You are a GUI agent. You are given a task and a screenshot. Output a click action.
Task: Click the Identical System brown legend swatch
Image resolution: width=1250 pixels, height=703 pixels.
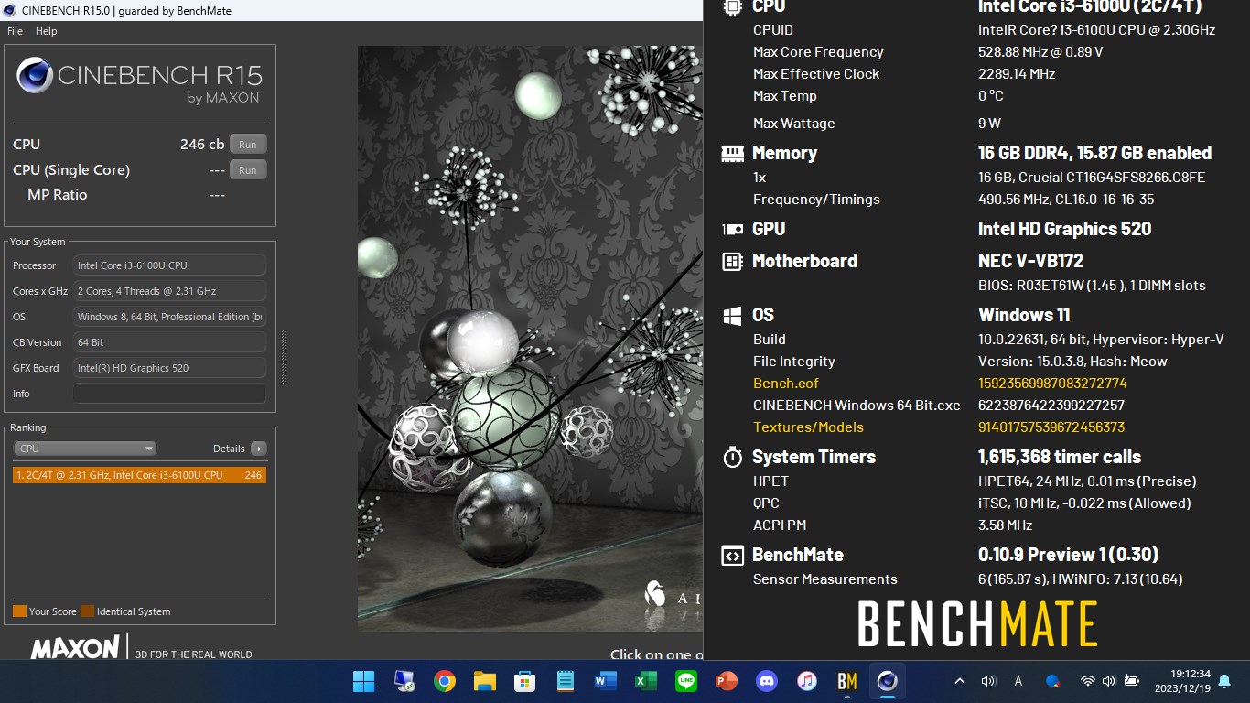click(x=87, y=611)
